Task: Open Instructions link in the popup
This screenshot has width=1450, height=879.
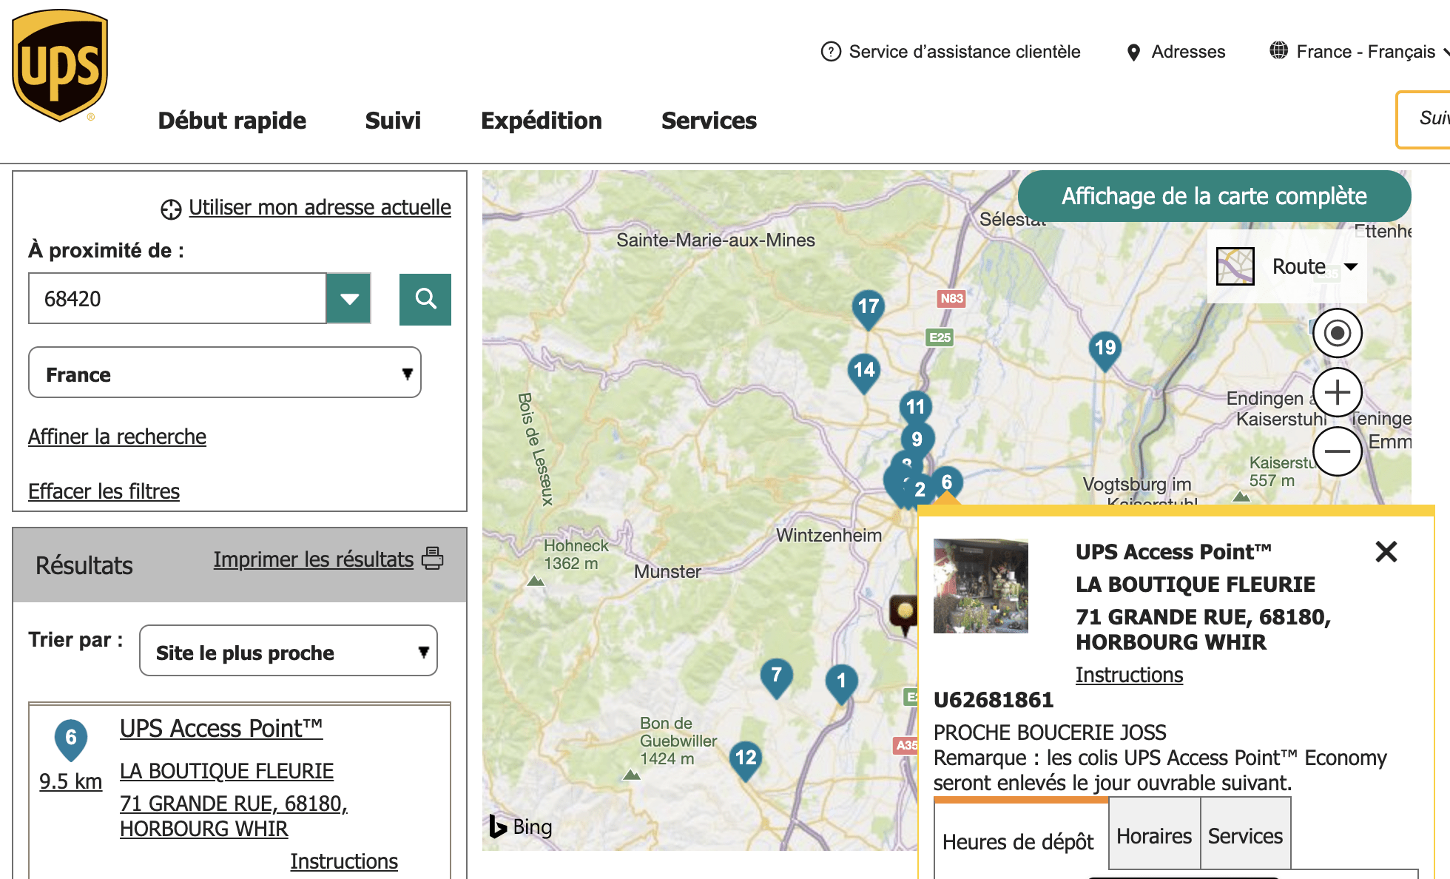Action: click(1129, 676)
